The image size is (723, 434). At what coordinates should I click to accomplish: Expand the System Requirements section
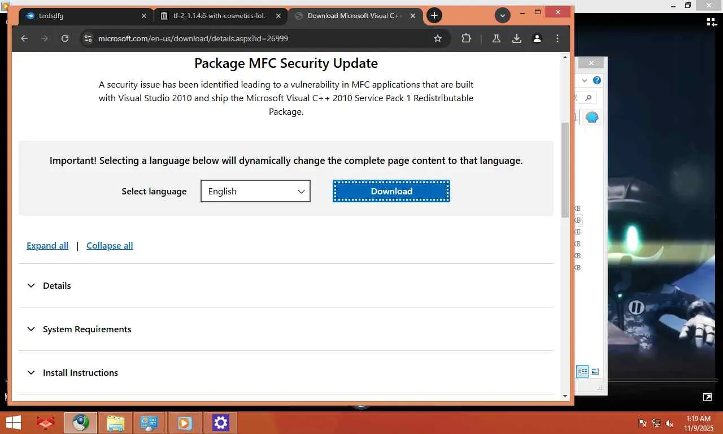286,329
